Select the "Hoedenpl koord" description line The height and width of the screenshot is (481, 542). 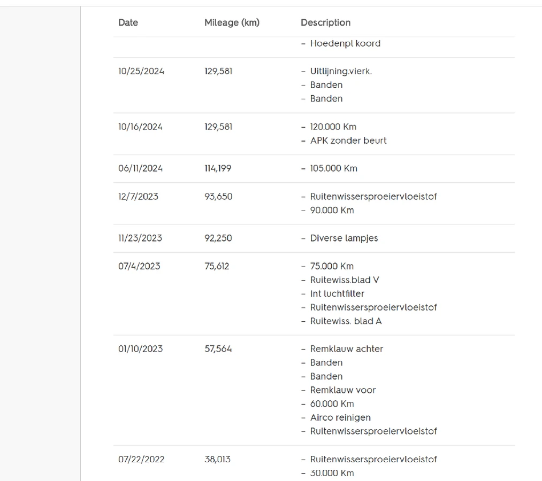coord(345,43)
